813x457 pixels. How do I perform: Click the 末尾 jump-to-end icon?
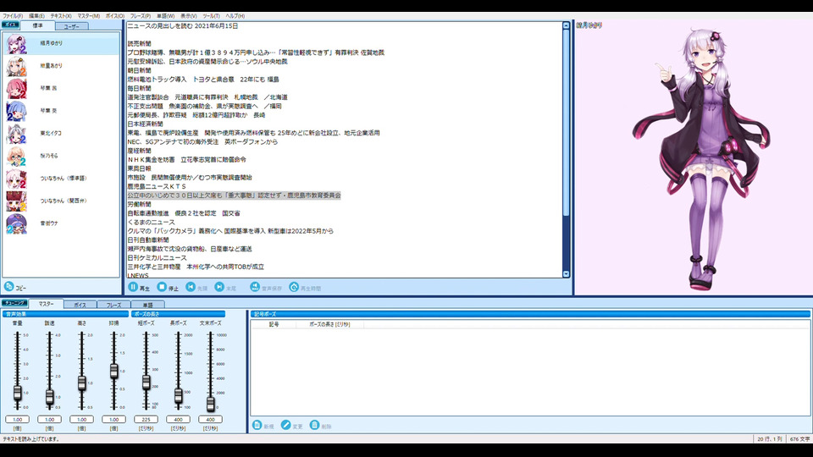click(x=220, y=287)
